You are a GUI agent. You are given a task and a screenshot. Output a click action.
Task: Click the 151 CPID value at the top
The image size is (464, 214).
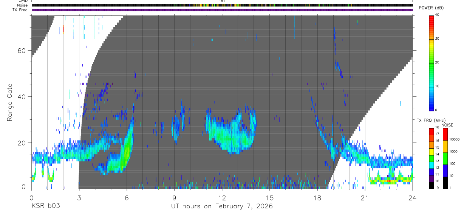[222, 1]
